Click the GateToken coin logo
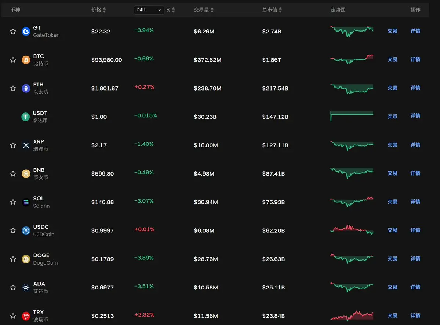The height and width of the screenshot is (325, 440). pos(26,32)
